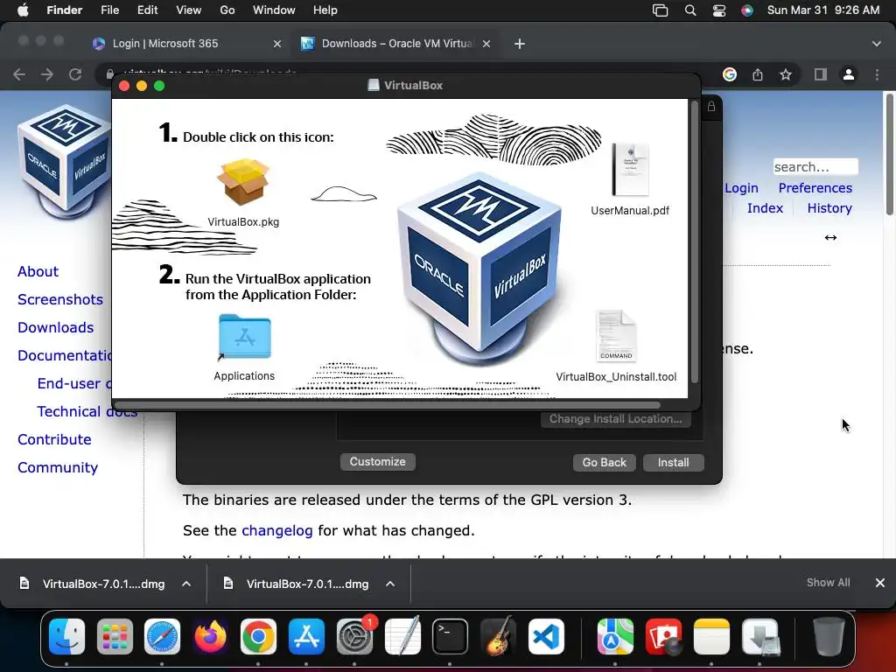The width and height of the screenshot is (896, 672).
Task: Open Launchpad from the Dock
Action: (115, 636)
